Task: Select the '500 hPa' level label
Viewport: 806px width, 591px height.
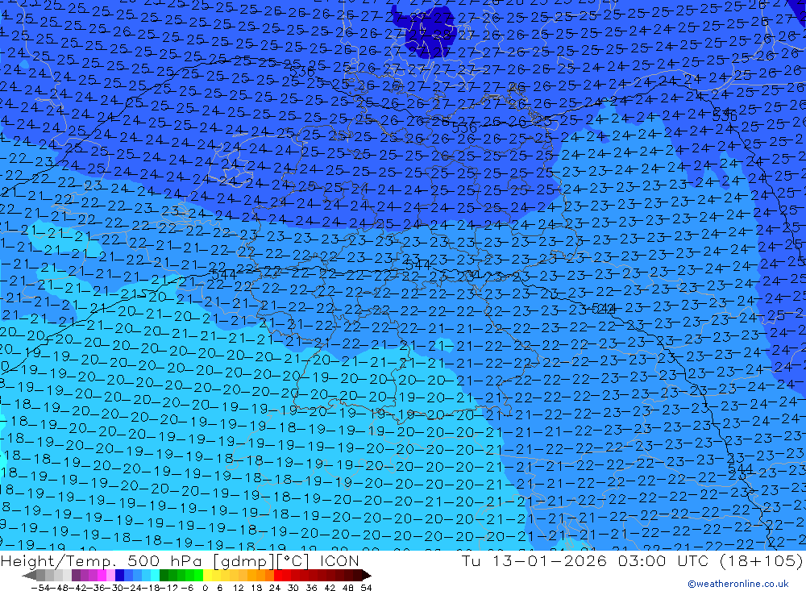Action: coord(165,560)
